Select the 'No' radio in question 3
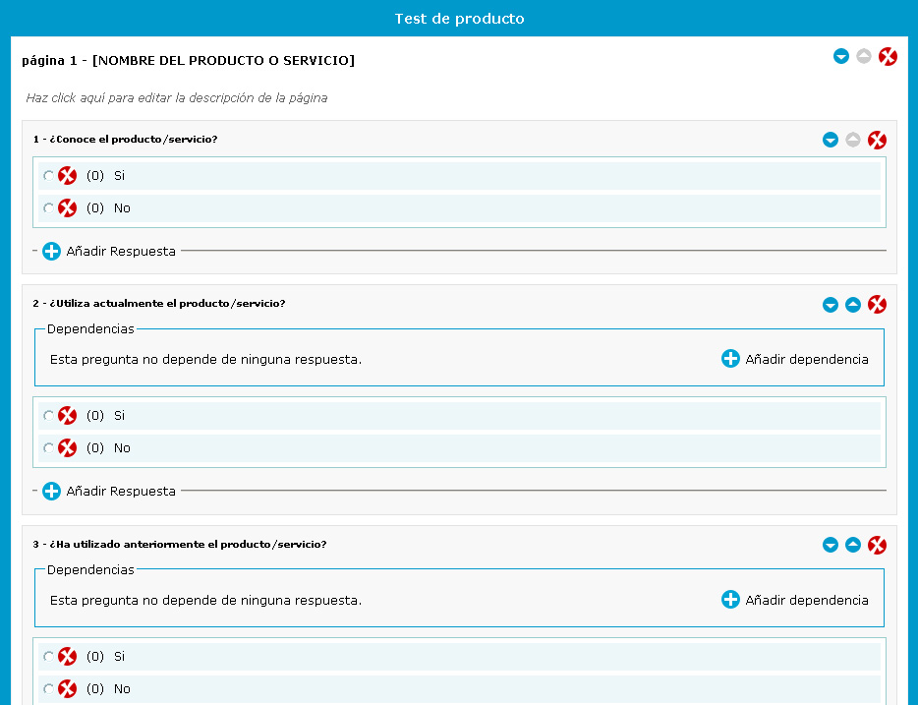This screenshot has width=918, height=705. [x=48, y=688]
